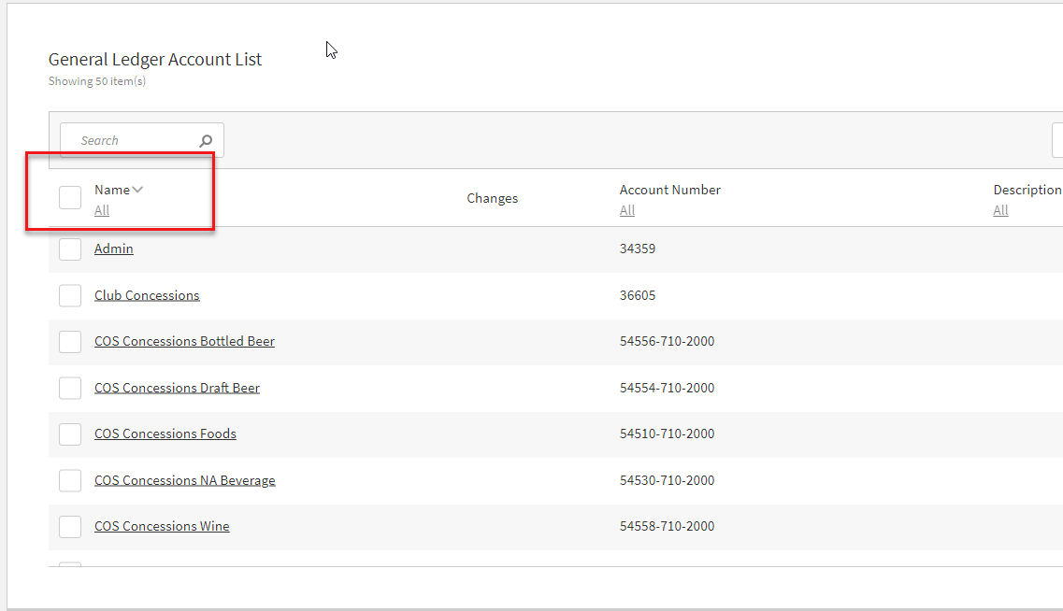Open COS Concessions Wine link

162,526
